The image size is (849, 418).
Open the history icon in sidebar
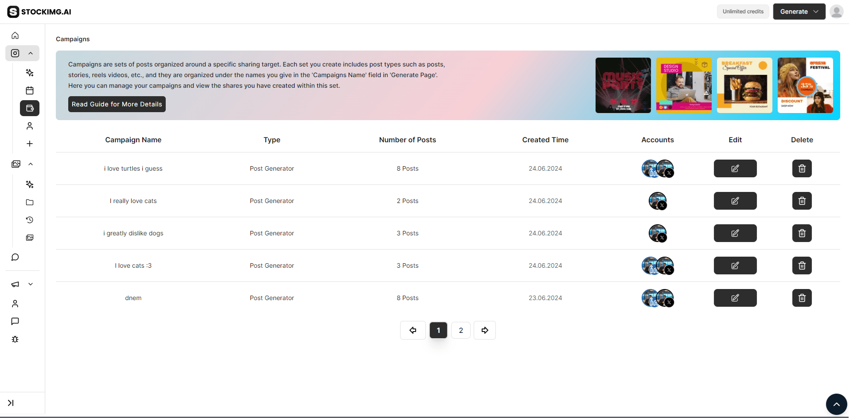point(30,220)
